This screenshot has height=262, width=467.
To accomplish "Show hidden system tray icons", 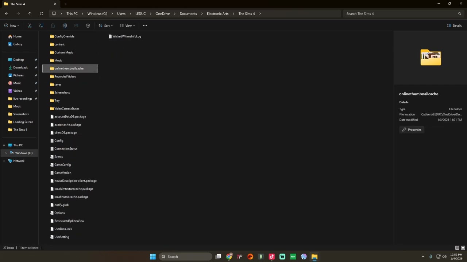I will [x=423, y=257].
